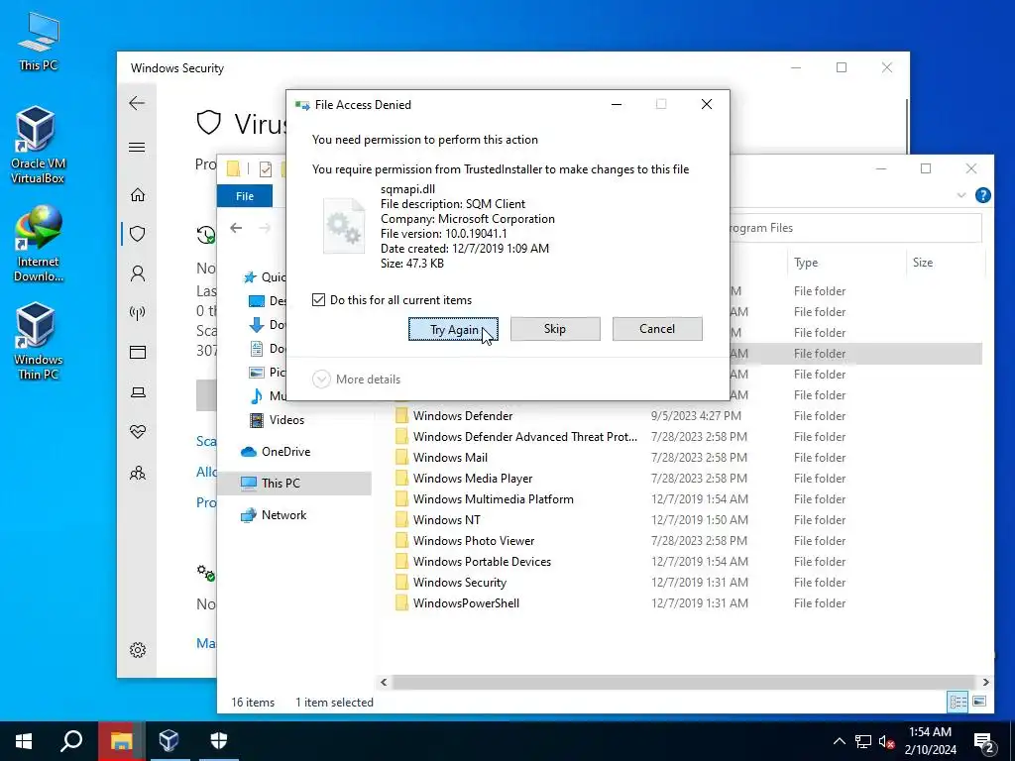Open Internet Download Manager desktop icon

(38, 244)
